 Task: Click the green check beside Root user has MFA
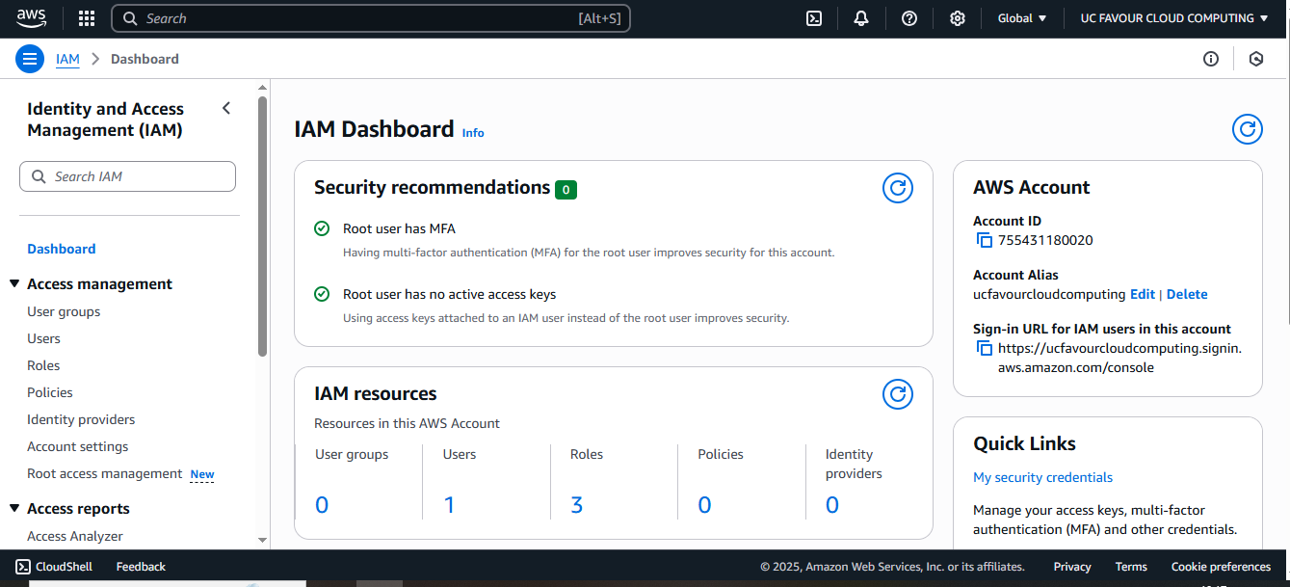(x=322, y=228)
